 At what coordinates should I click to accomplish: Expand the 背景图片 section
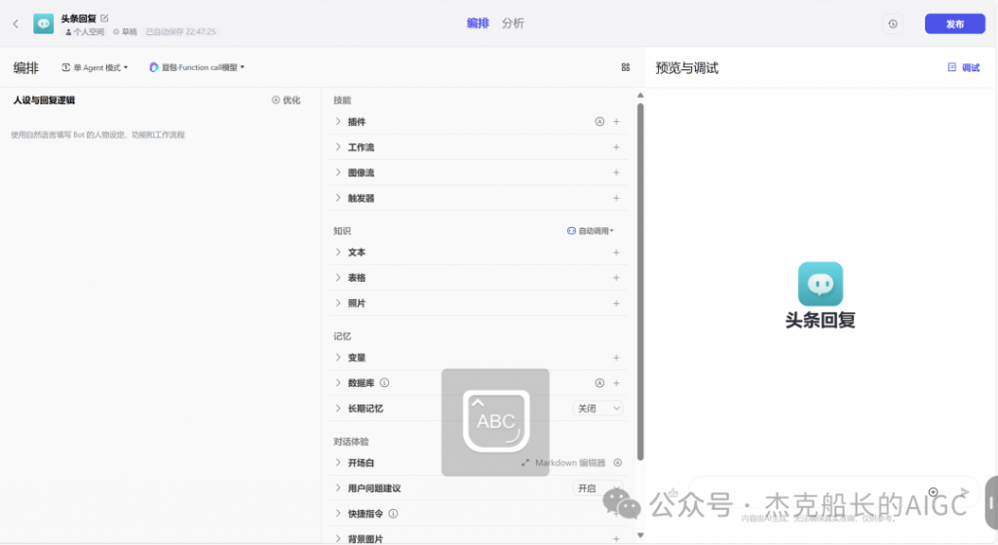(x=338, y=538)
